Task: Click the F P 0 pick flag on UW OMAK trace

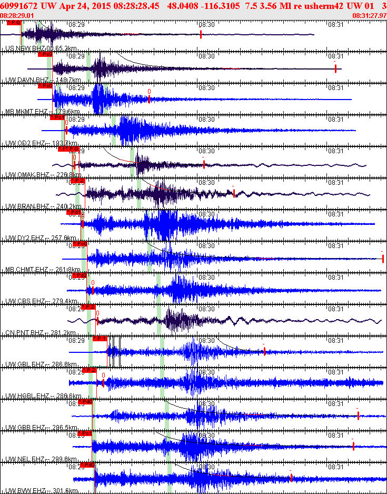Action: pos(68,149)
